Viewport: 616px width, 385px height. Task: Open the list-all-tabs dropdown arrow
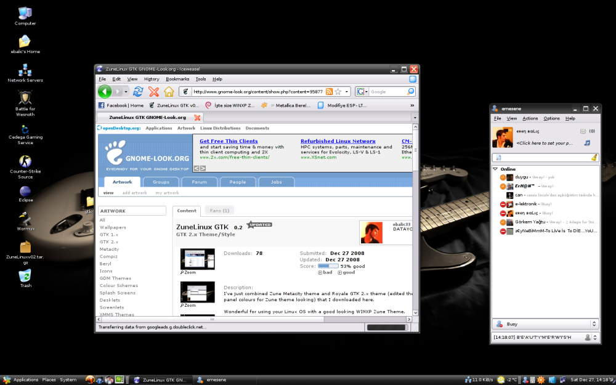(415, 118)
